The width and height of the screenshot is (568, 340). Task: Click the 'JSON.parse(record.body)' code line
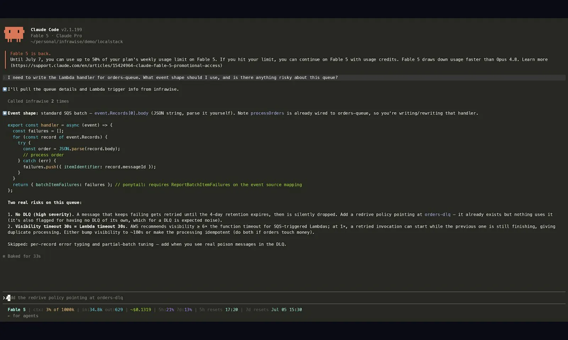pyautogui.click(x=72, y=149)
